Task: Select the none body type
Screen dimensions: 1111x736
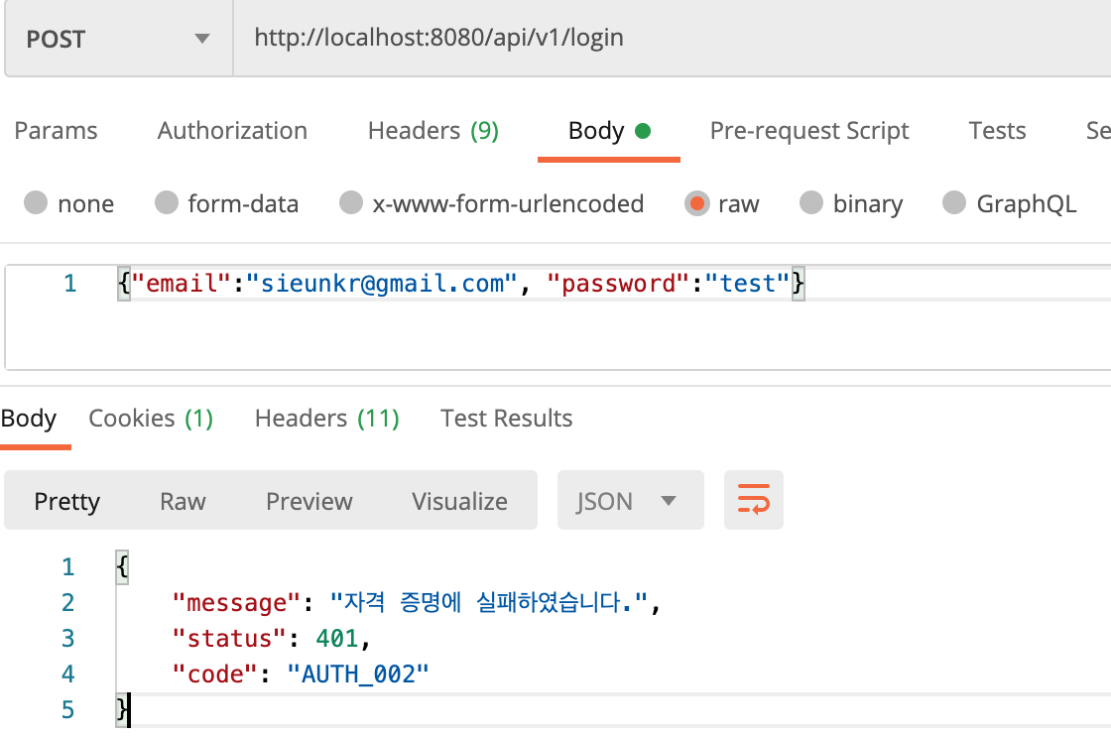Action: point(37,204)
